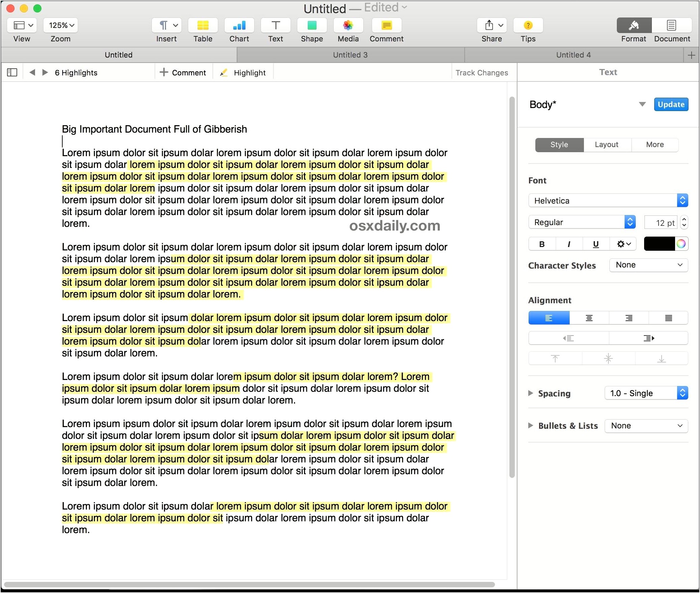This screenshot has height=593, width=700.
Task: Click the Update button for Body style
Action: (x=671, y=104)
